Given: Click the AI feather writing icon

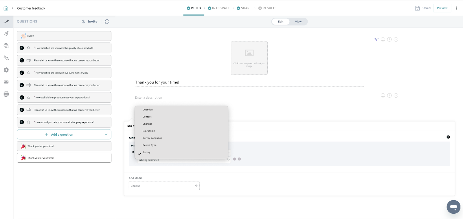Looking at the screenshot, I should point(376,40).
